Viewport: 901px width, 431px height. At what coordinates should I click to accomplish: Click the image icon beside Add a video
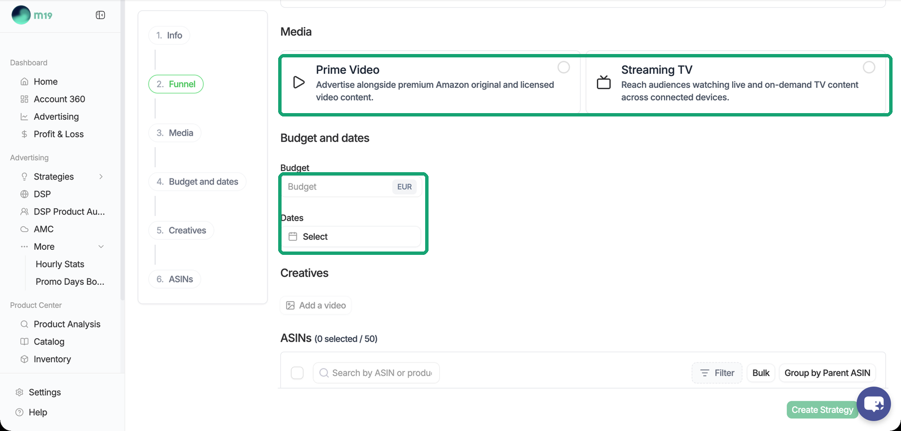click(x=291, y=306)
